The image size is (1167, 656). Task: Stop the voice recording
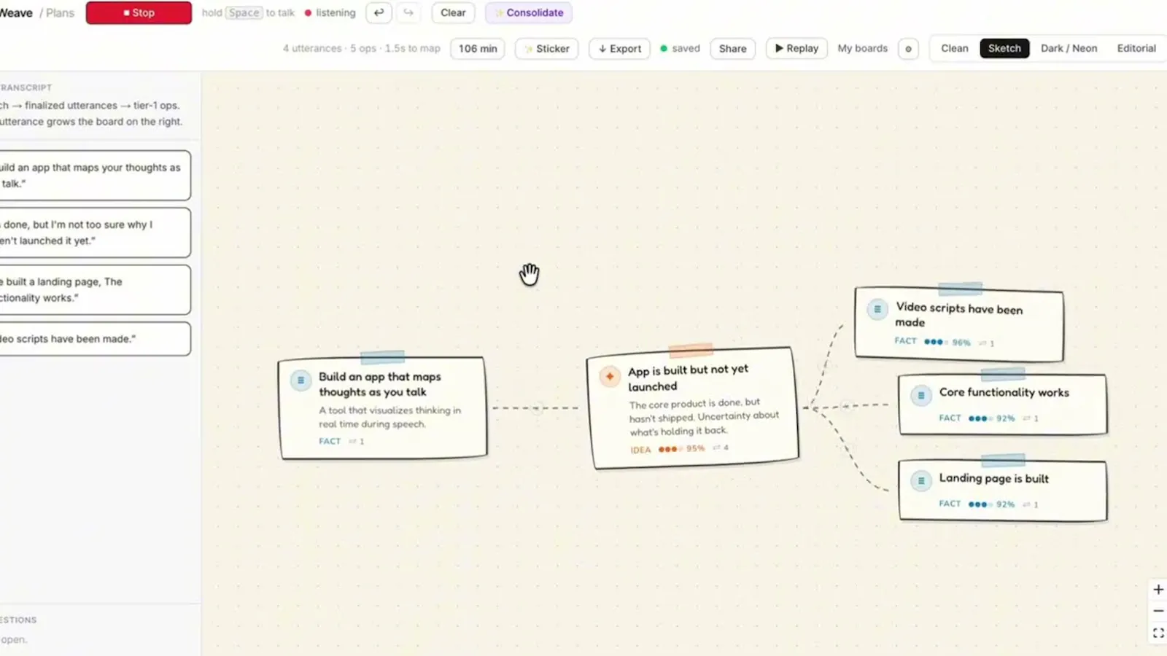(x=139, y=12)
